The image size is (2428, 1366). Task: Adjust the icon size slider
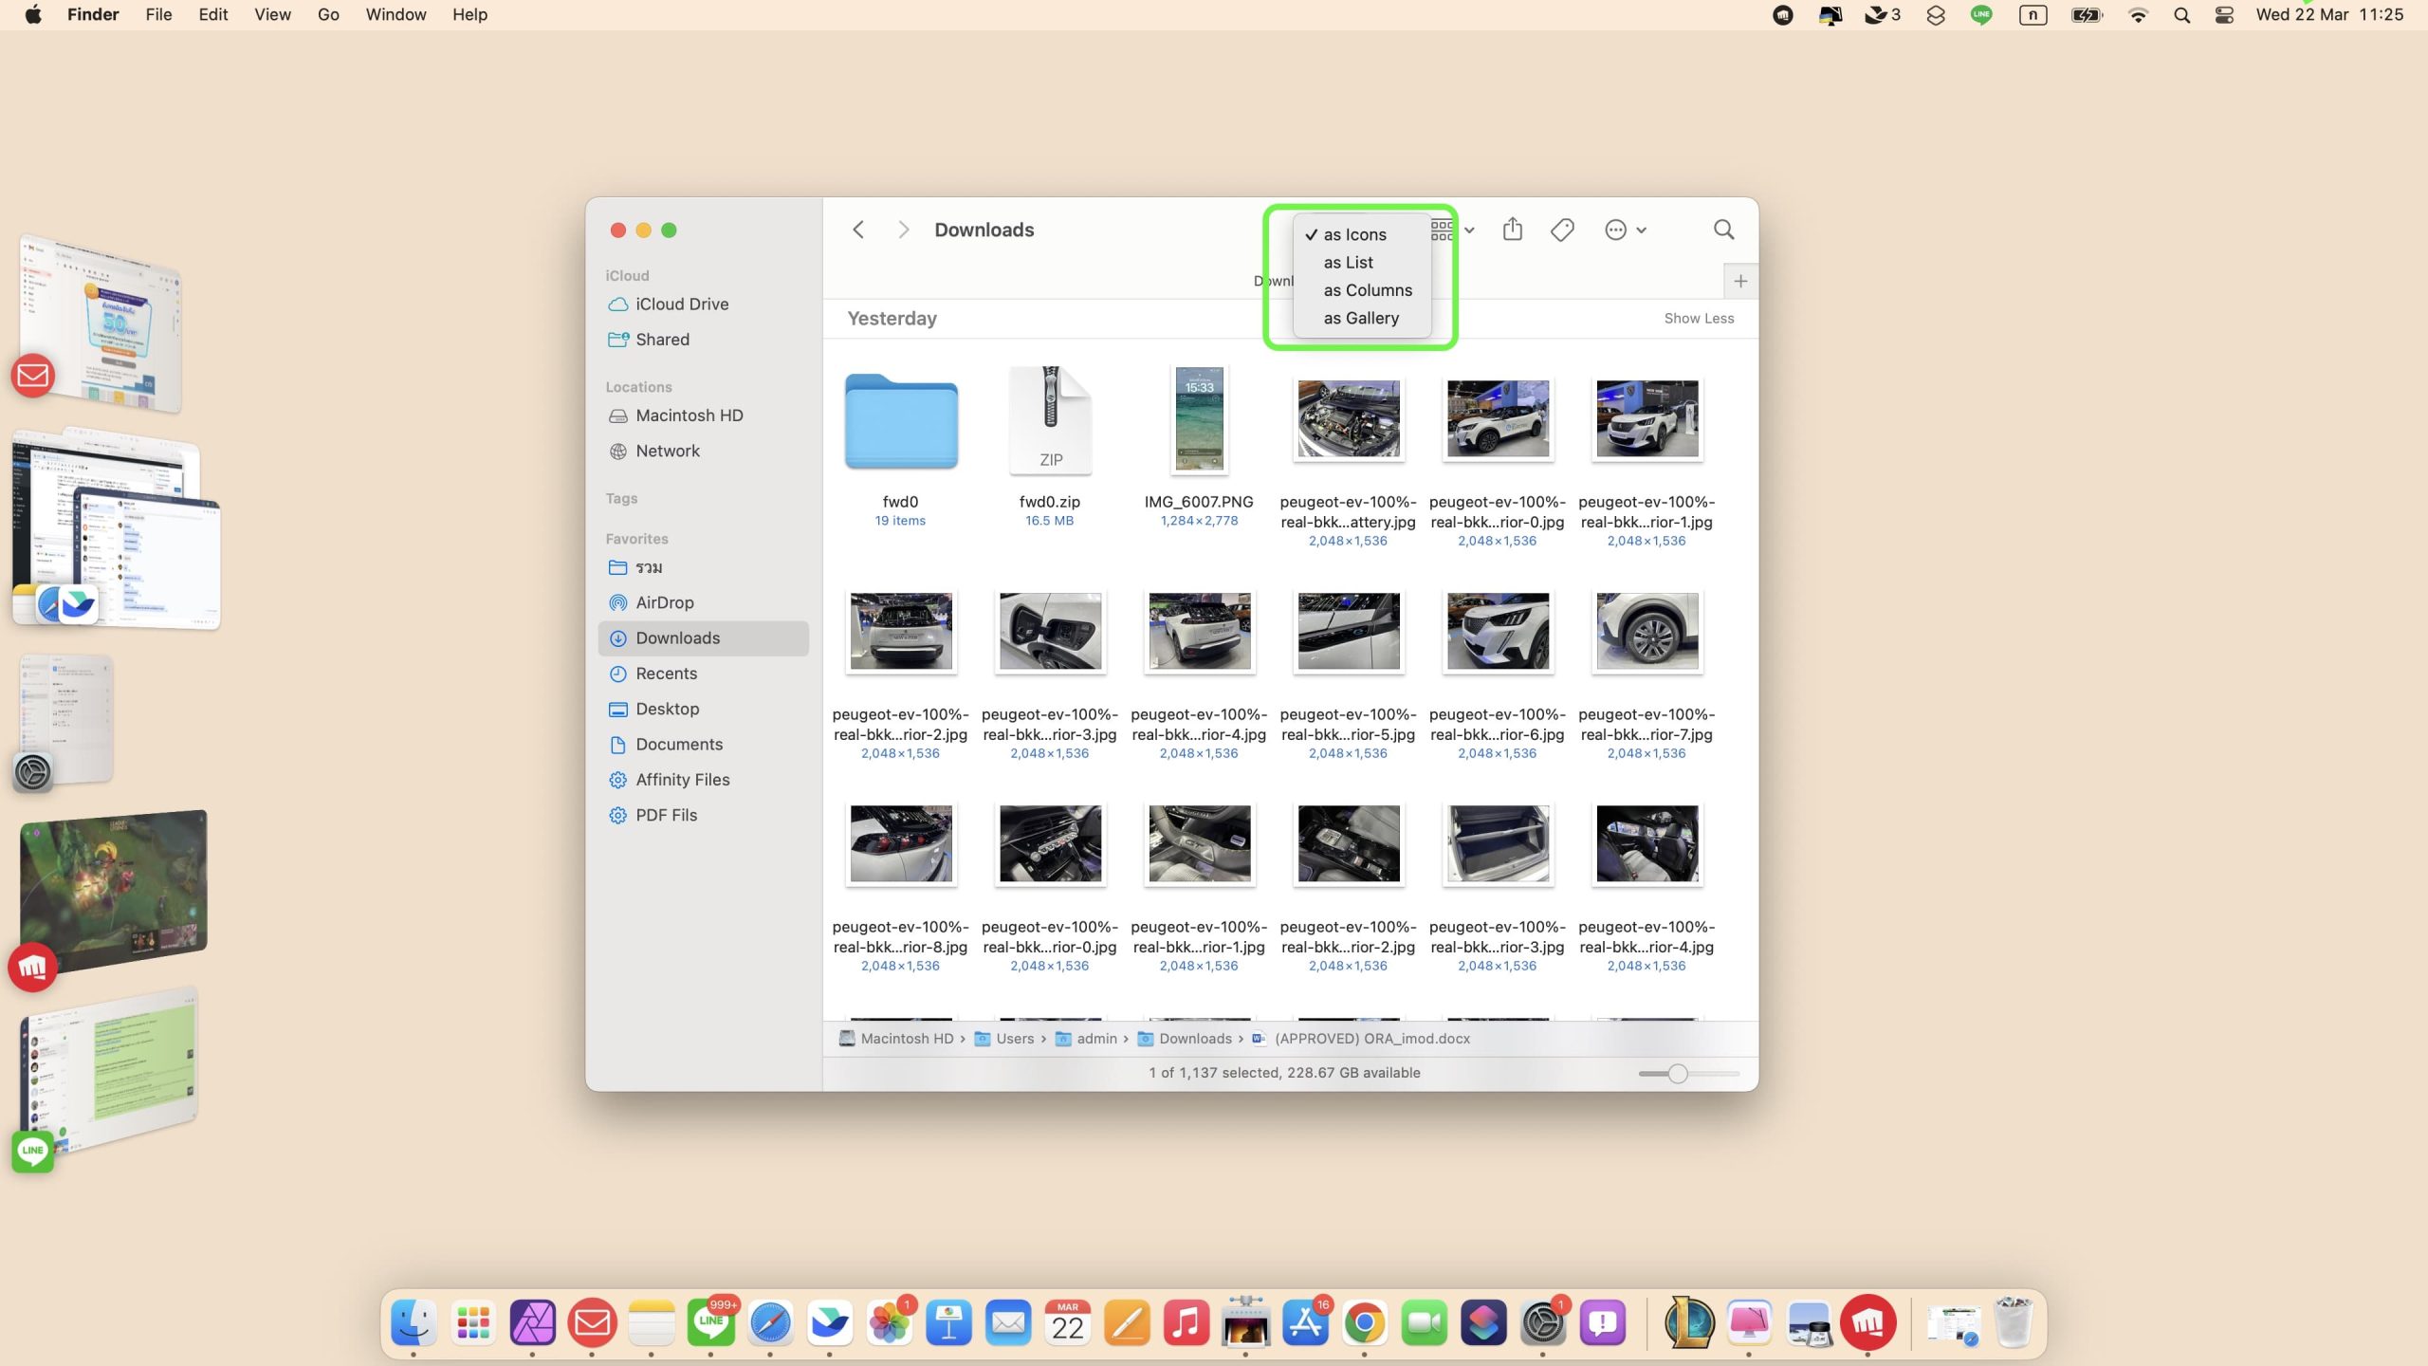tap(1677, 1074)
